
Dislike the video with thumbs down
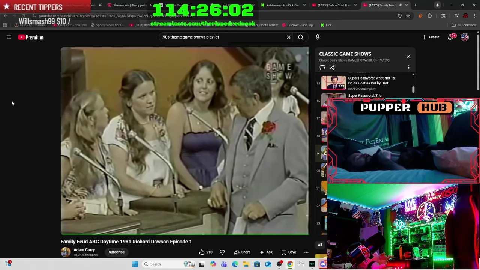point(222,252)
